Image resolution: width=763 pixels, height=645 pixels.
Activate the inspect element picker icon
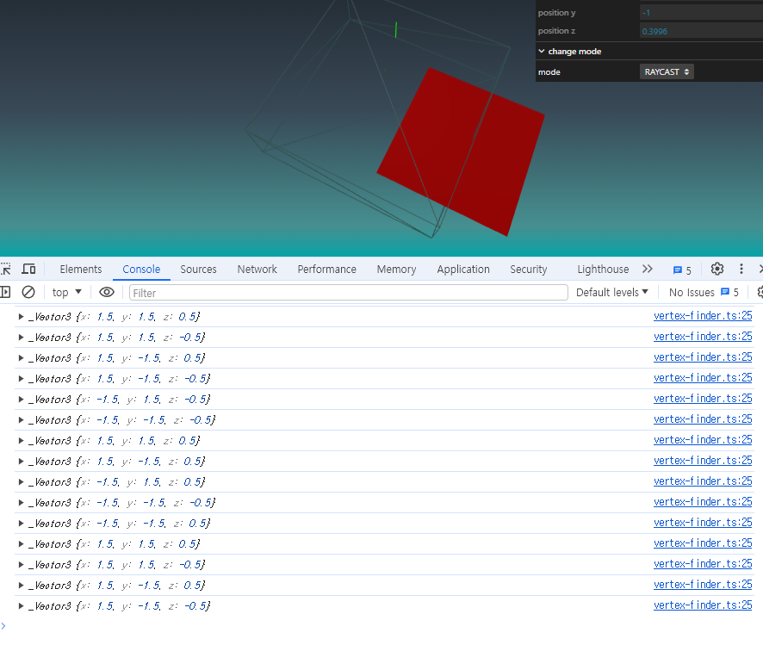[6, 269]
